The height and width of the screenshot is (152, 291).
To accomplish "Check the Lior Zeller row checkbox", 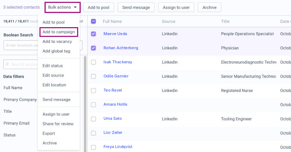I will click(93, 133).
